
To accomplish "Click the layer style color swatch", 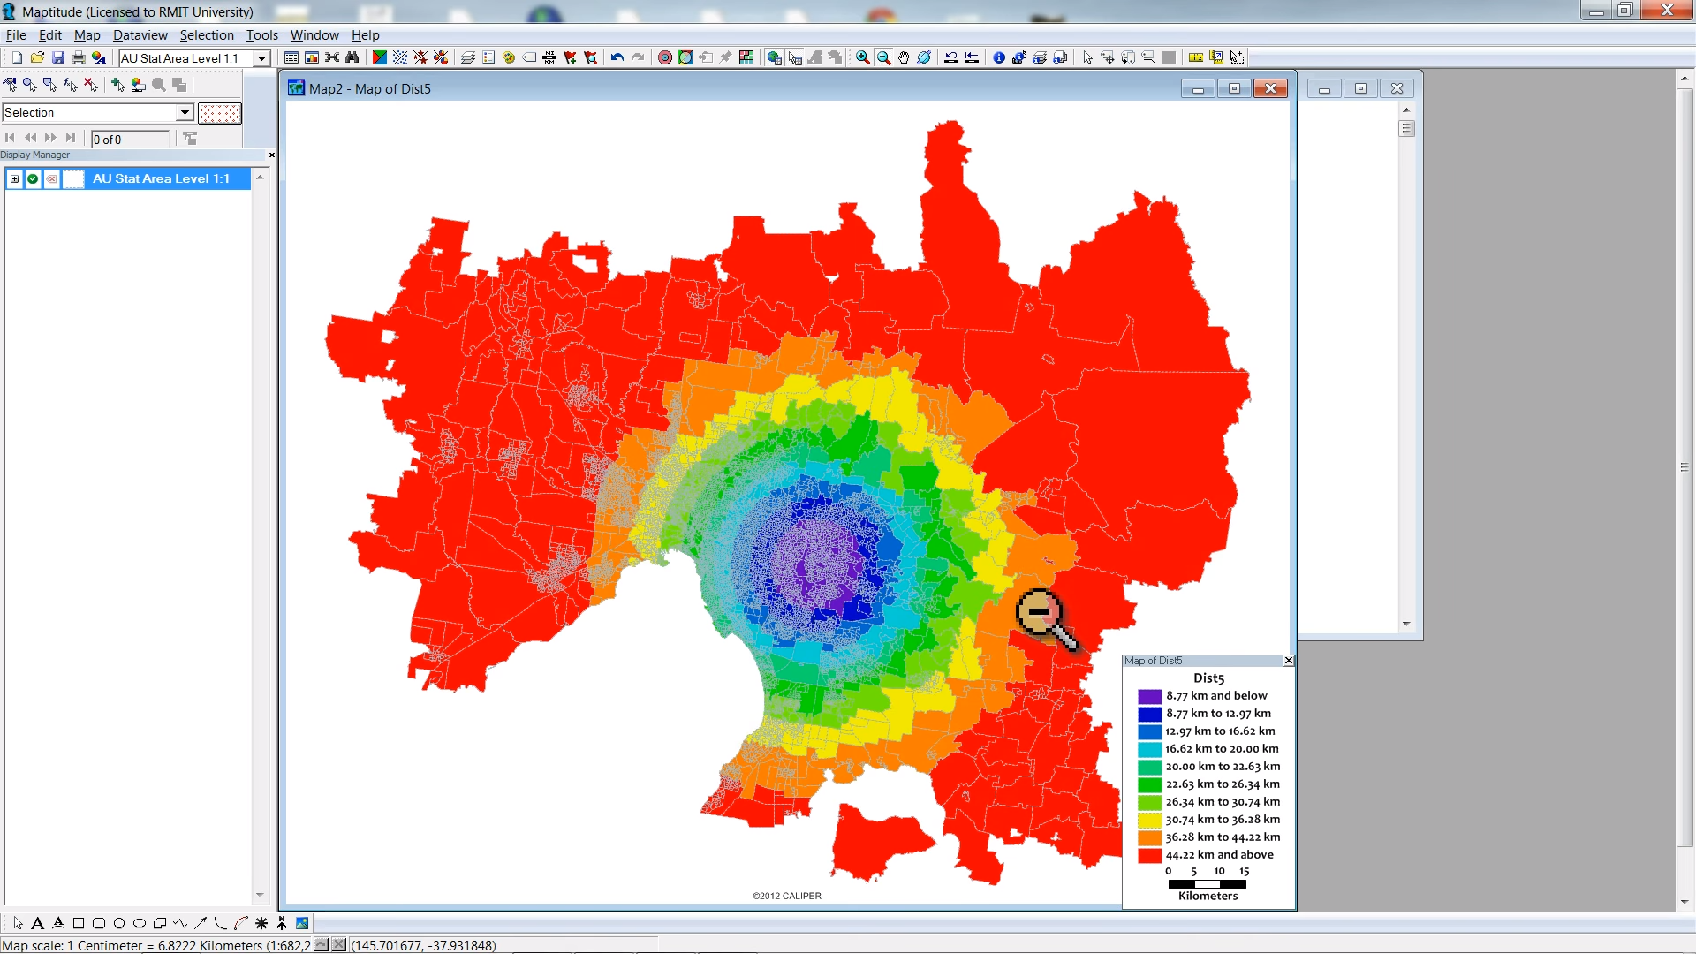I will (73, 178).
